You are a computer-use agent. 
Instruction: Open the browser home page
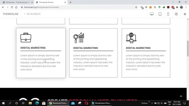click(16, 7)
